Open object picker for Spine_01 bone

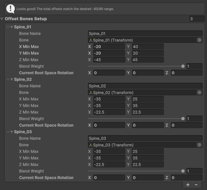click(x=199, y=40)
